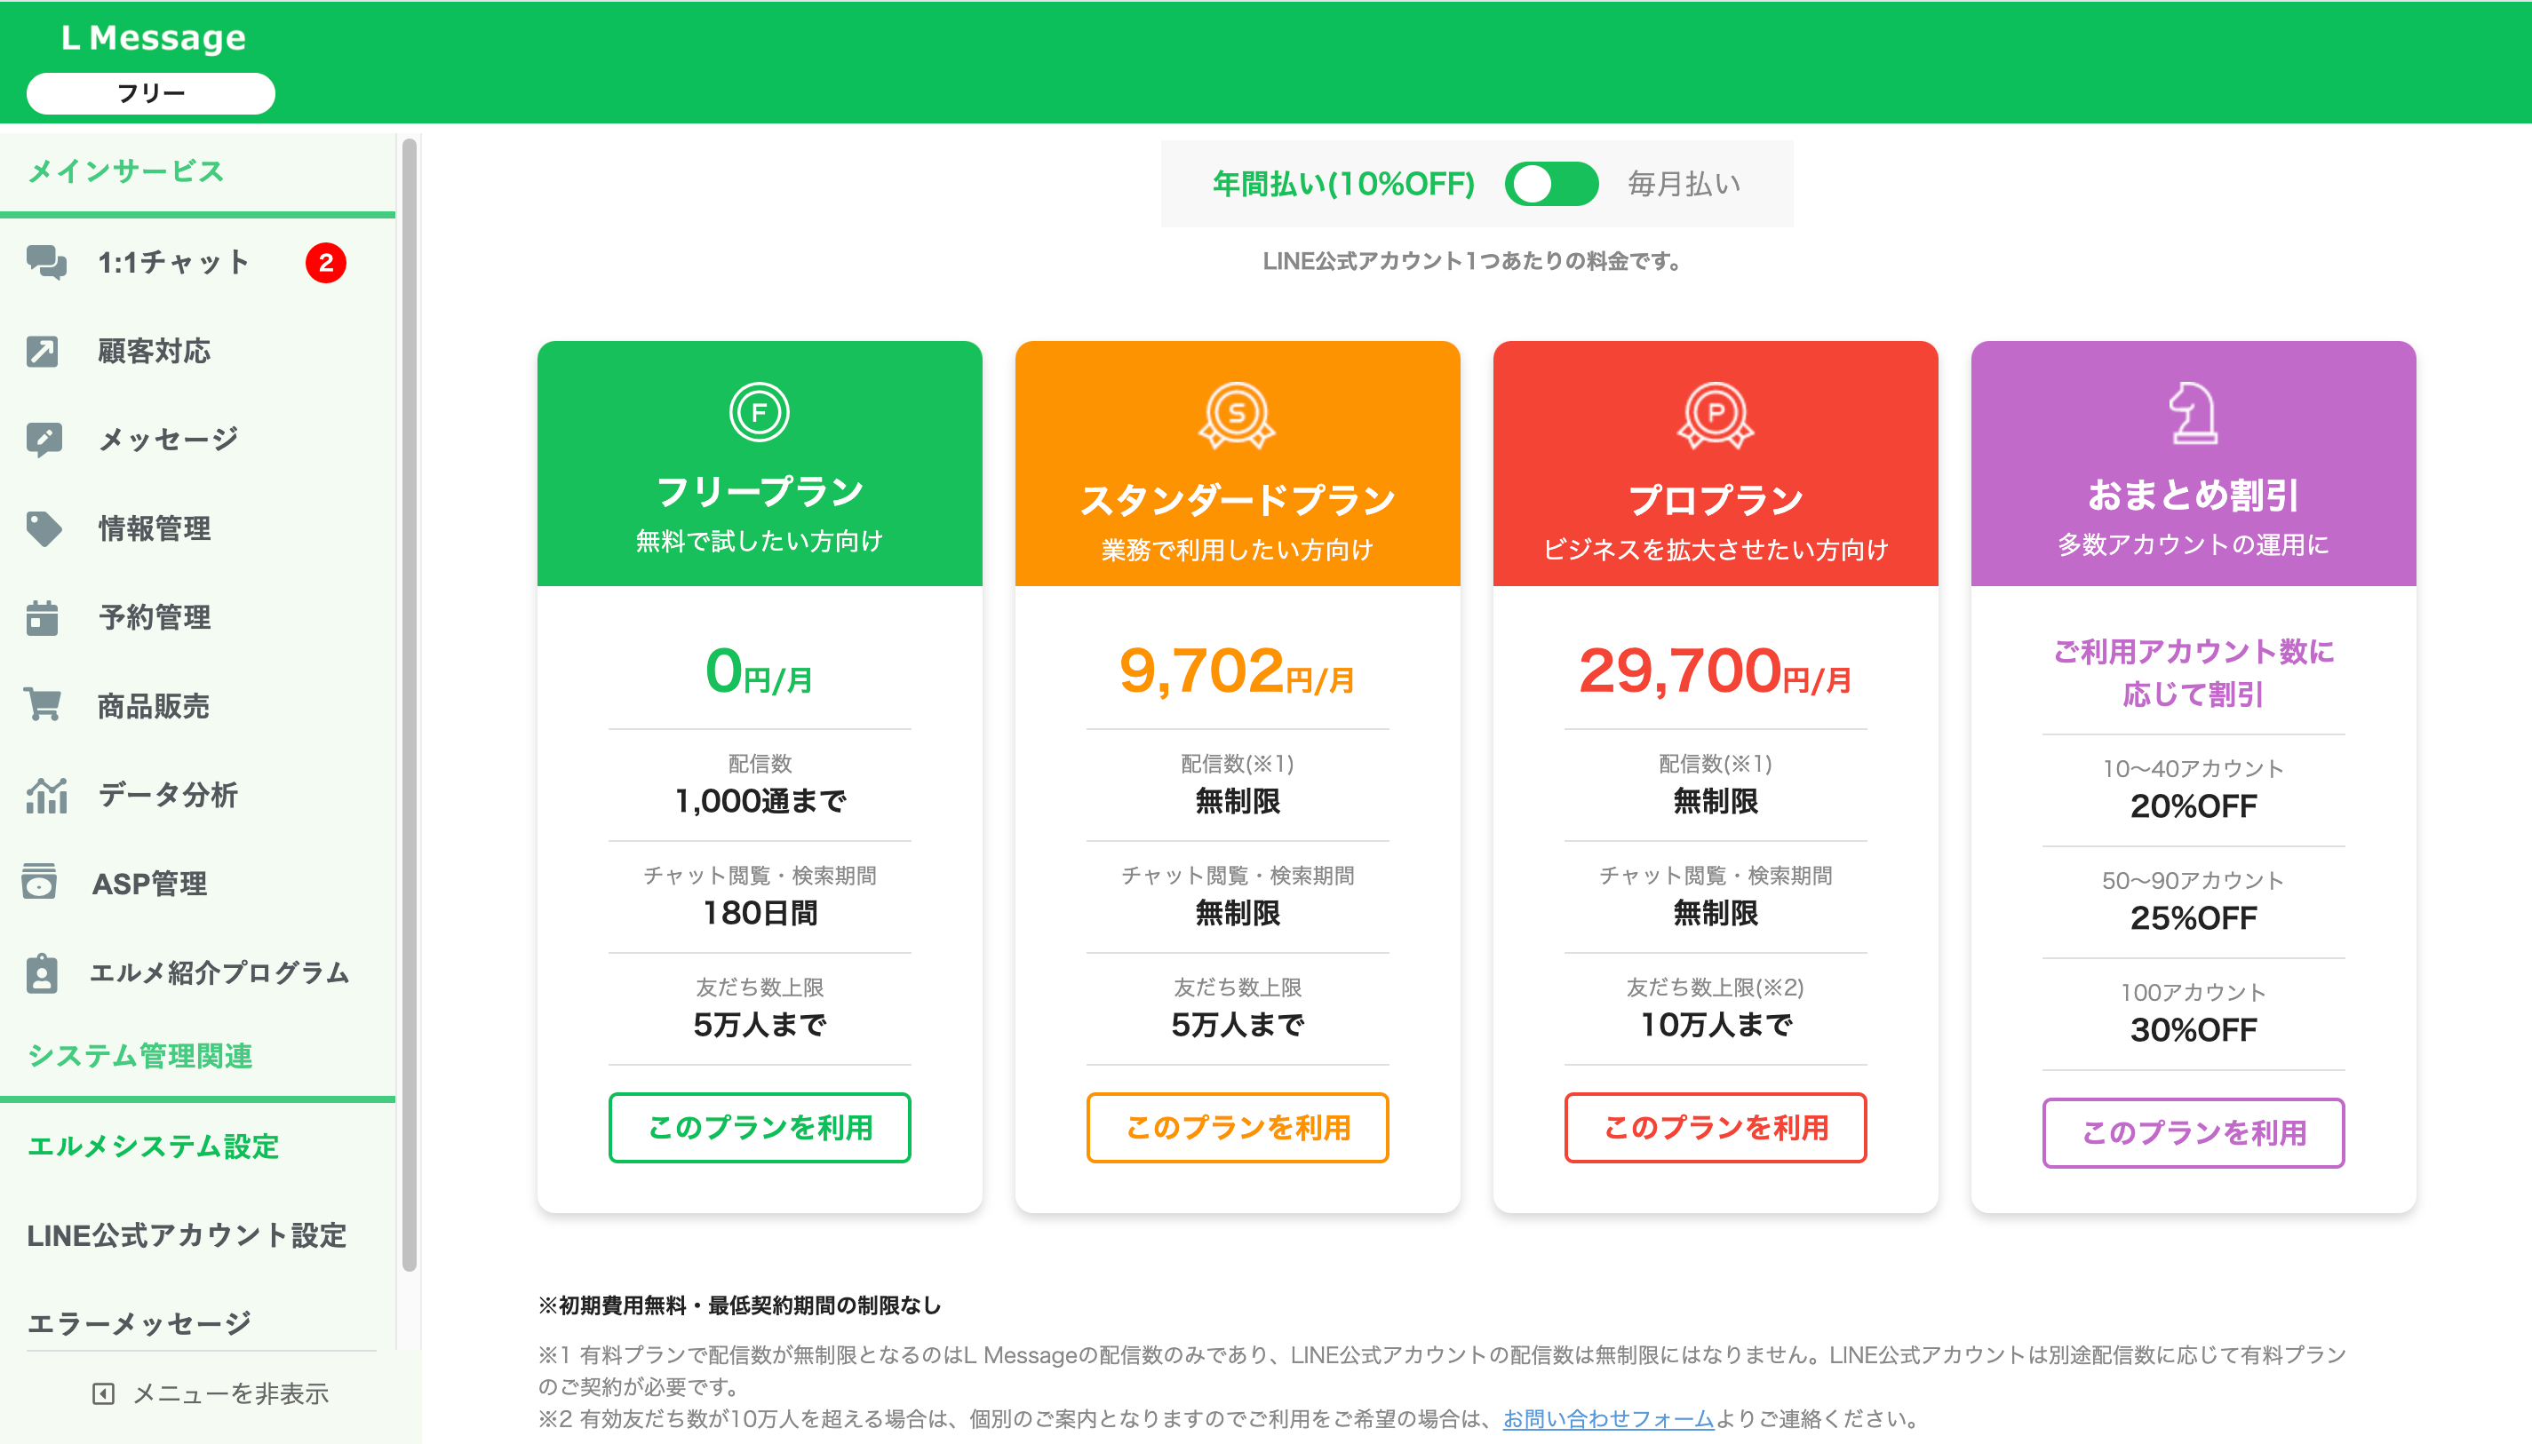Click メニューを非表示 to hide menu
2532x1444 pixels.
coord(211,1393)
